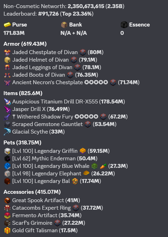Click the Ancient Necron's Chestplate stars
The height and width of the screenshot is (237, 168).
[x=96, y=82]
